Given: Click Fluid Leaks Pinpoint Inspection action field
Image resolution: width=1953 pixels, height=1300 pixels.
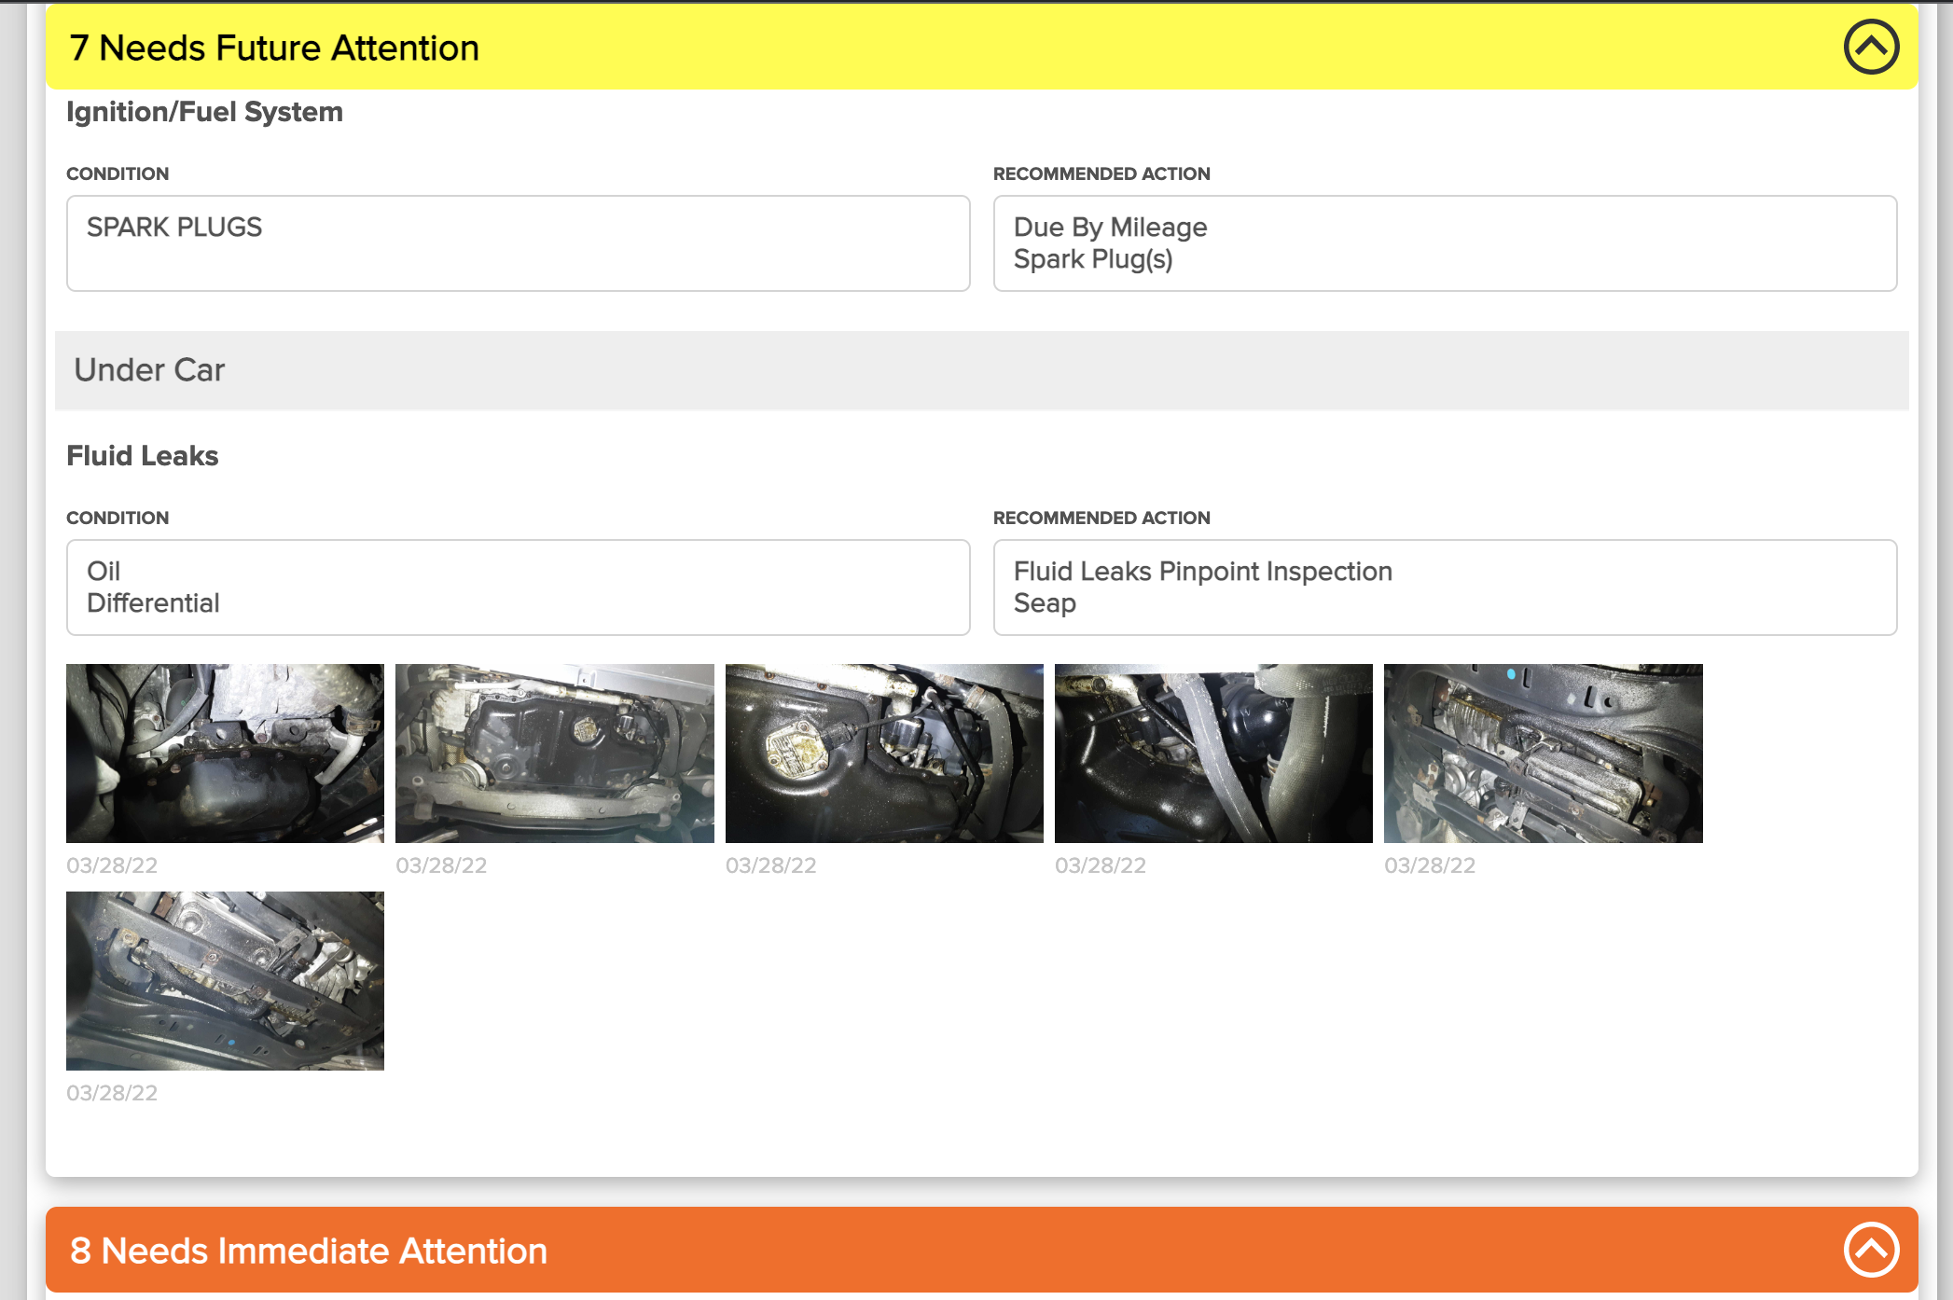Looking at the screenshot, I should (1445, 588).
